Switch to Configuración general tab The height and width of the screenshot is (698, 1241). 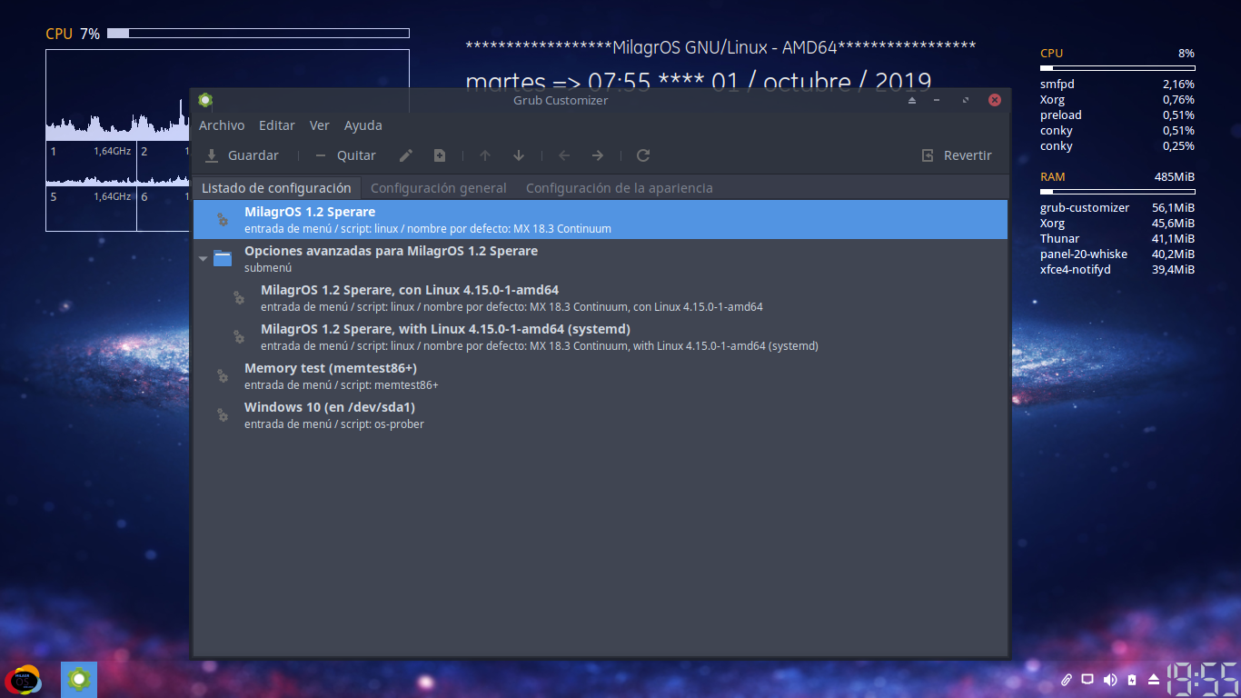tap(439, 188)
